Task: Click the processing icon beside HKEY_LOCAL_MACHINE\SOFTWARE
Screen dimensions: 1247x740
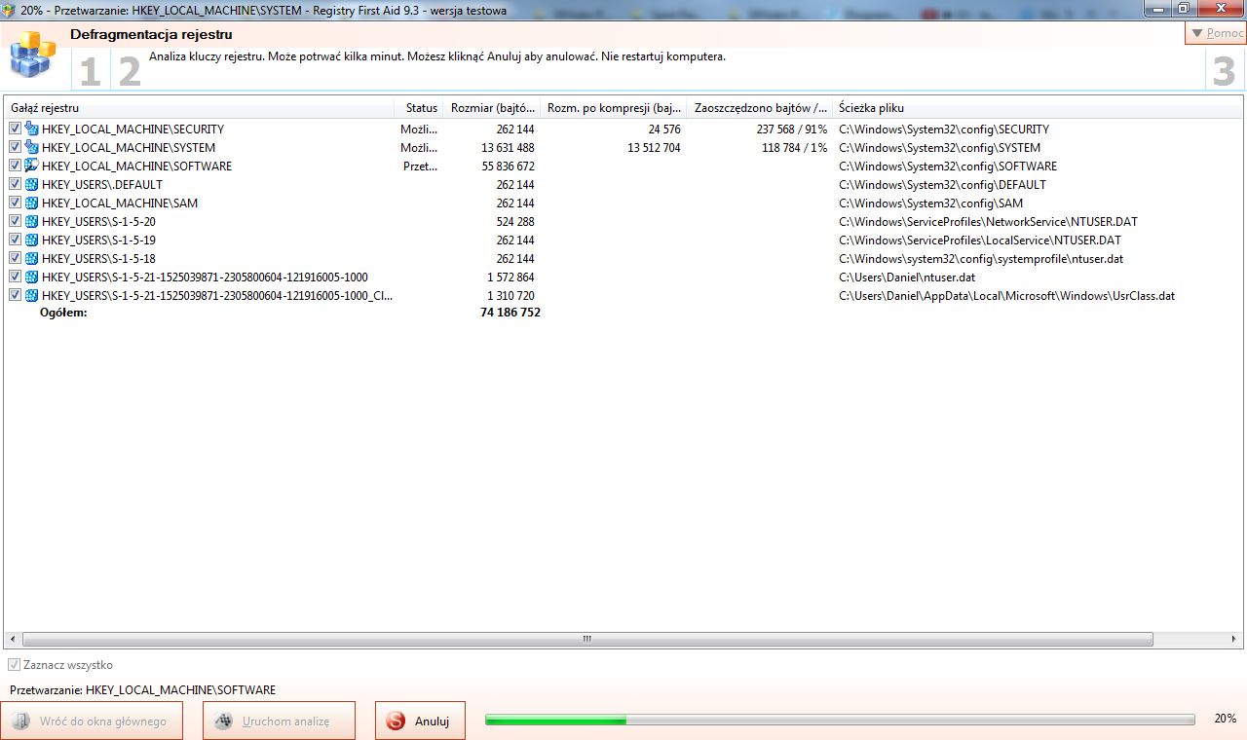Action: [31, 166]
